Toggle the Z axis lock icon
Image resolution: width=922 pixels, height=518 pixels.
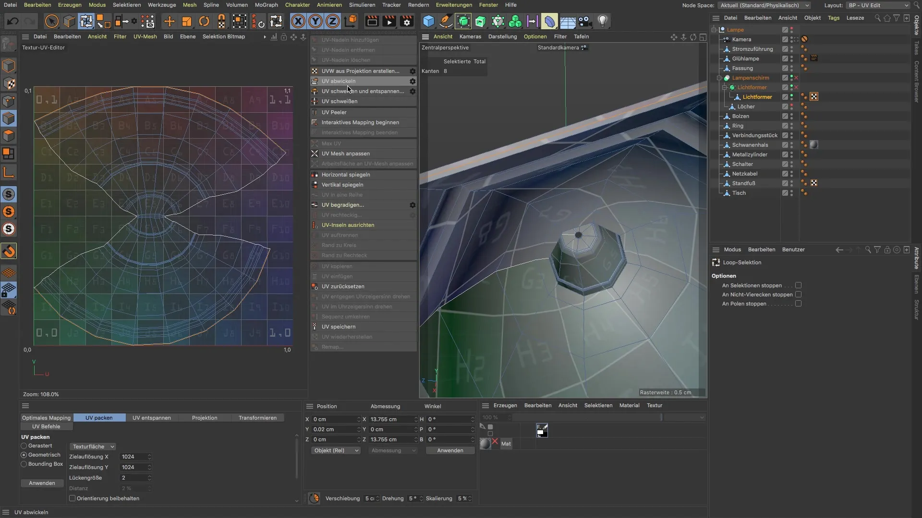pos(333,21)
